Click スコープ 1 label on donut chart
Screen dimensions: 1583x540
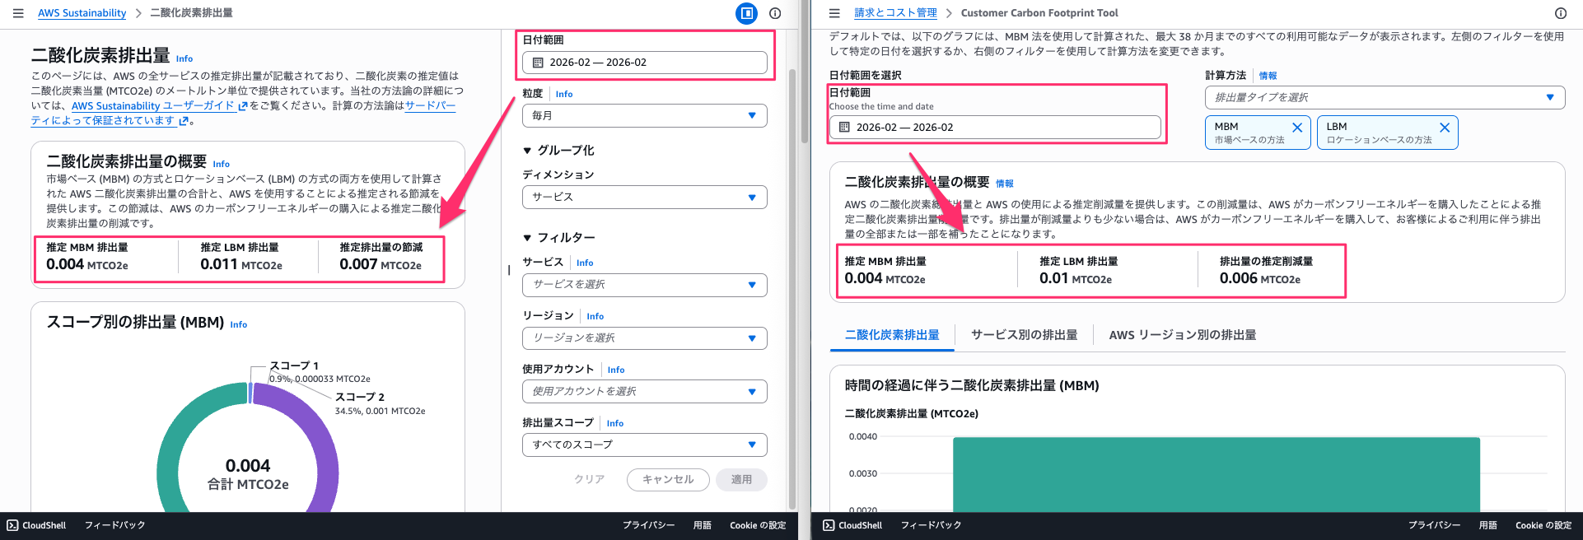pos(294,365)
